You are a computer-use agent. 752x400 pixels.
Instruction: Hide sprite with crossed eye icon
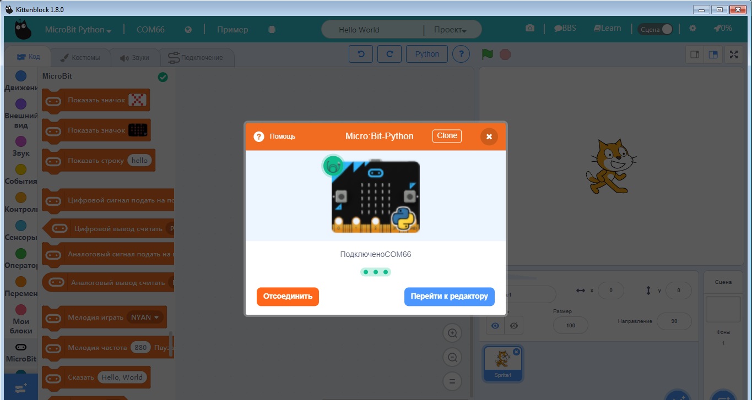pyautogui.click(x=514, y=326)
